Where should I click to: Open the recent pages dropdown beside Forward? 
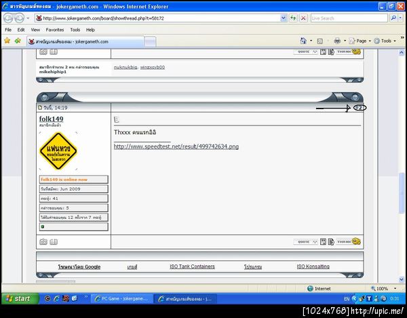point(28,18)
